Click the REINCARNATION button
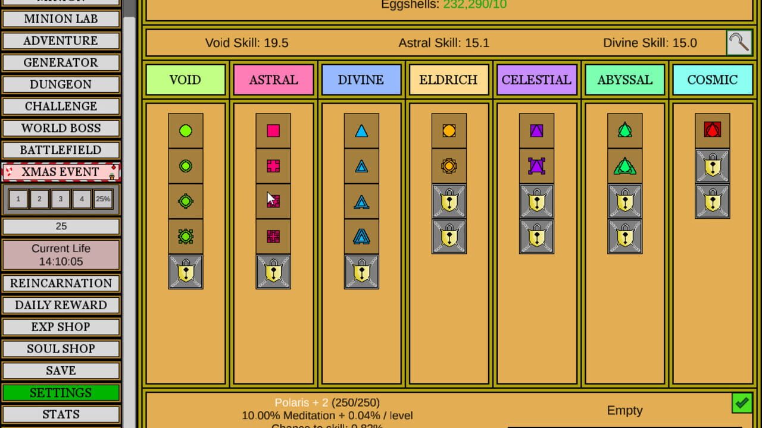762x428 pixels. point(61,283)
